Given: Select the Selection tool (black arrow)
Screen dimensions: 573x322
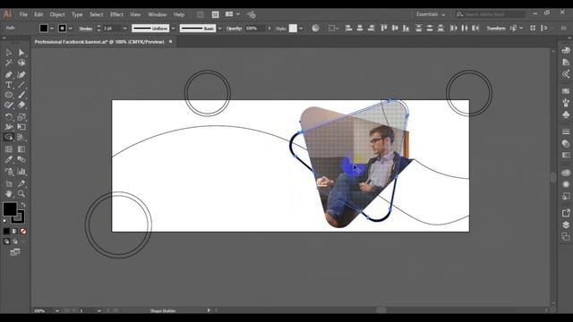Looking at the screenshot, I should pyautogui.click(x=9, y=53).
